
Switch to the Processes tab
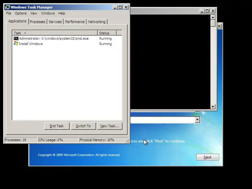click(x=37, y=22)
